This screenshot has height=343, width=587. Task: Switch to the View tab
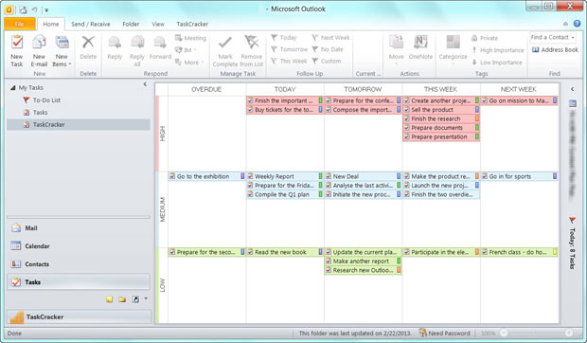157,24
